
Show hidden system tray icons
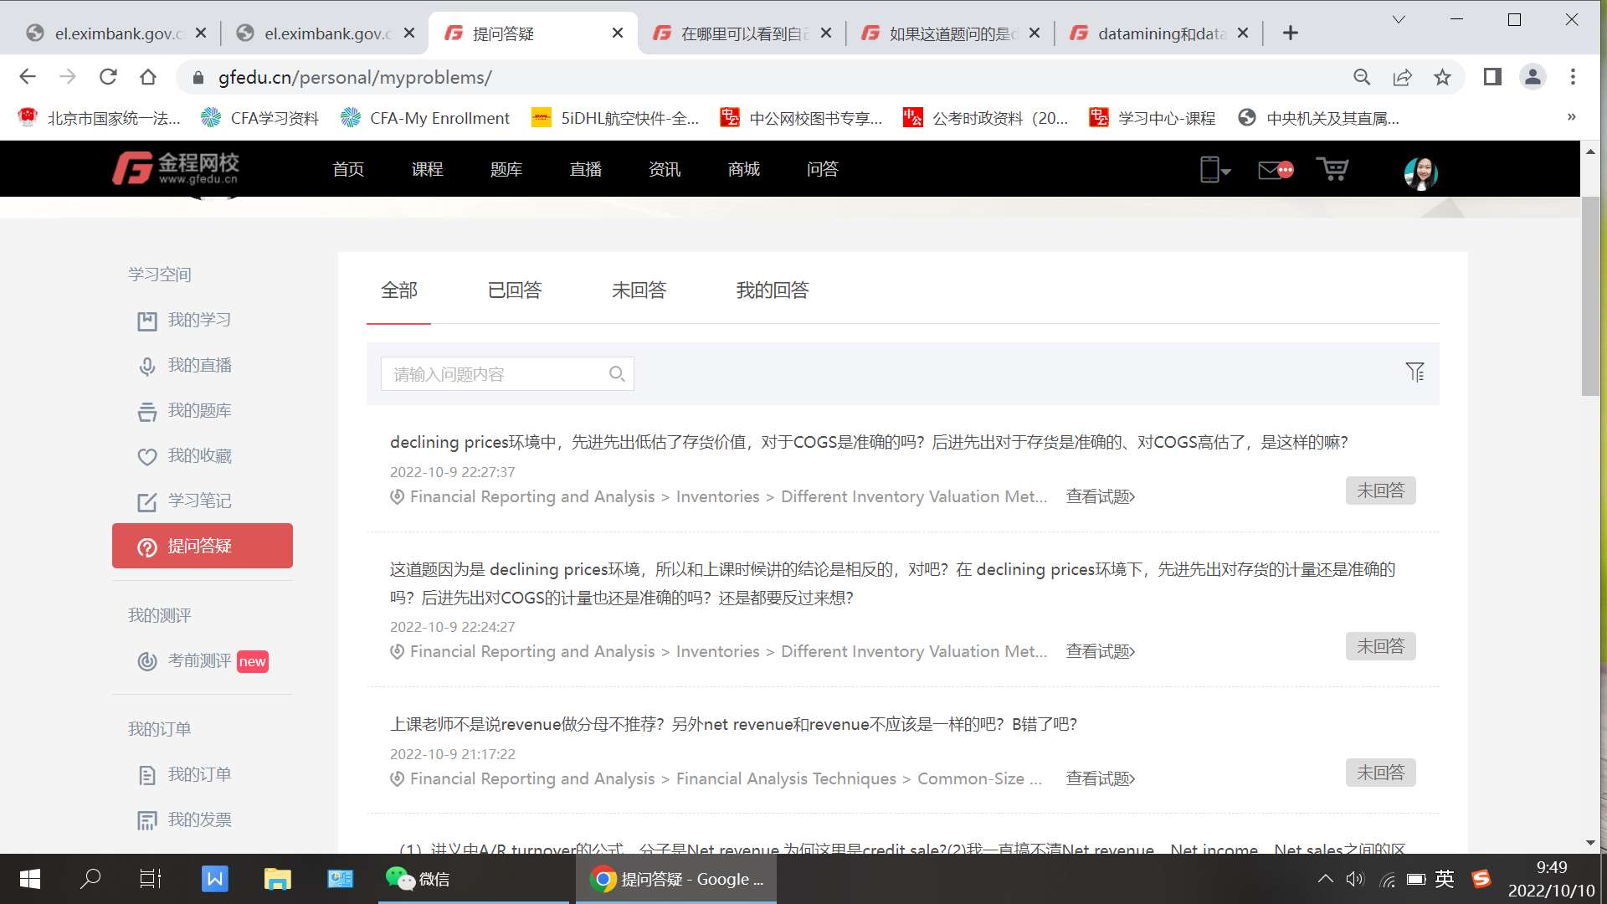[x=1325, y=879]
